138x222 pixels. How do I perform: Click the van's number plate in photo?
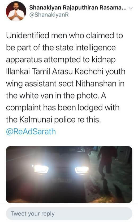pos(62,180)
